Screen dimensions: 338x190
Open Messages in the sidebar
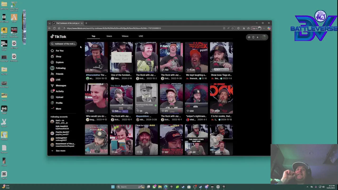tap(61, 85)
